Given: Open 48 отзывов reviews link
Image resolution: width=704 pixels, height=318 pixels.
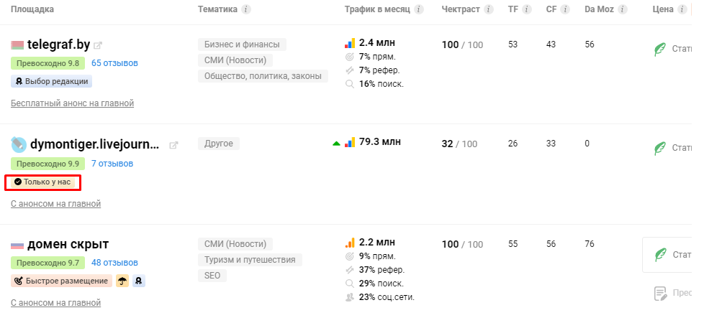Looking at the screenshot, I should tap(114, 263).
